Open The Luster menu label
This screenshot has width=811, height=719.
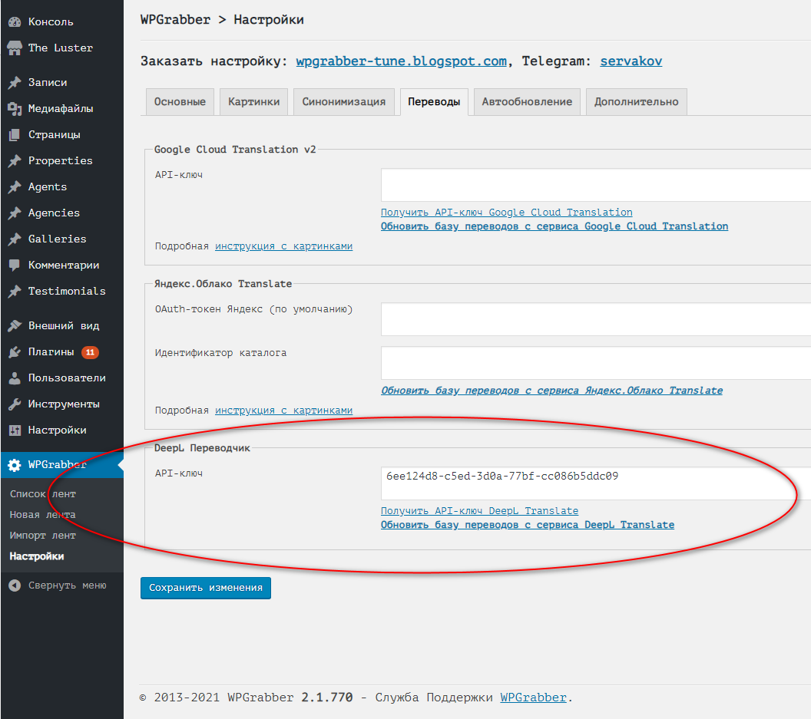[61, 48]
